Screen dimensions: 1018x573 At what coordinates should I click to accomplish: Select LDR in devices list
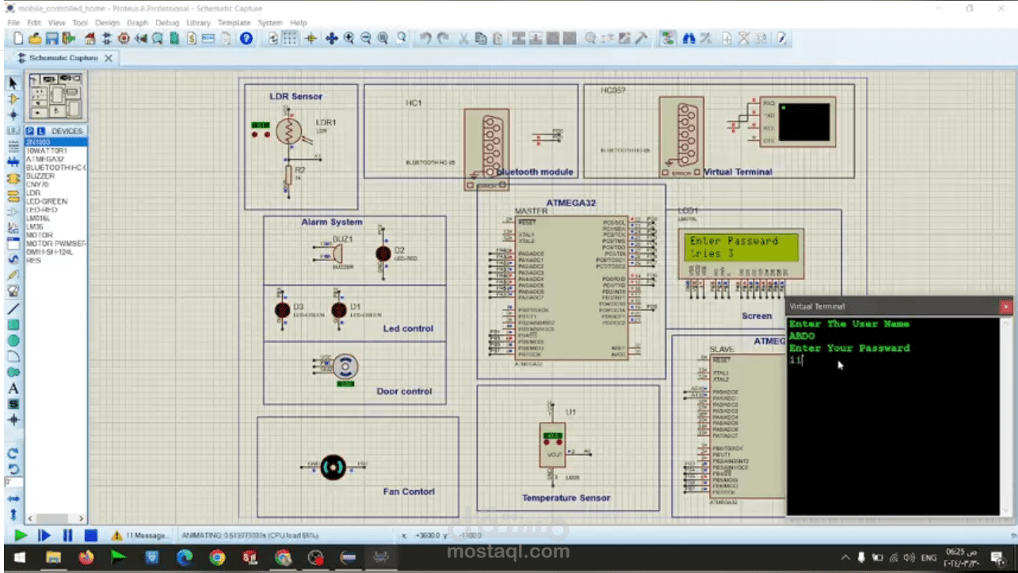click(33, 193)
